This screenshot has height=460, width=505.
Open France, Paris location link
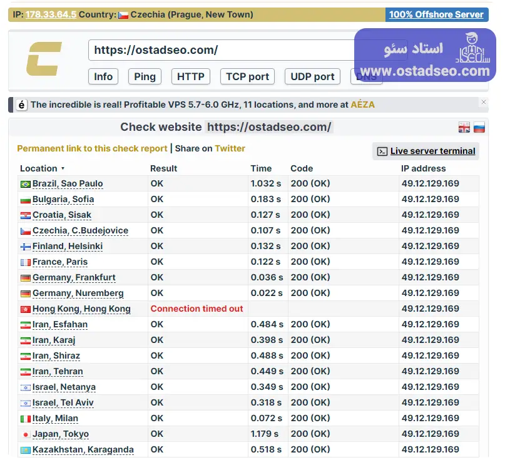pos(60,262)
